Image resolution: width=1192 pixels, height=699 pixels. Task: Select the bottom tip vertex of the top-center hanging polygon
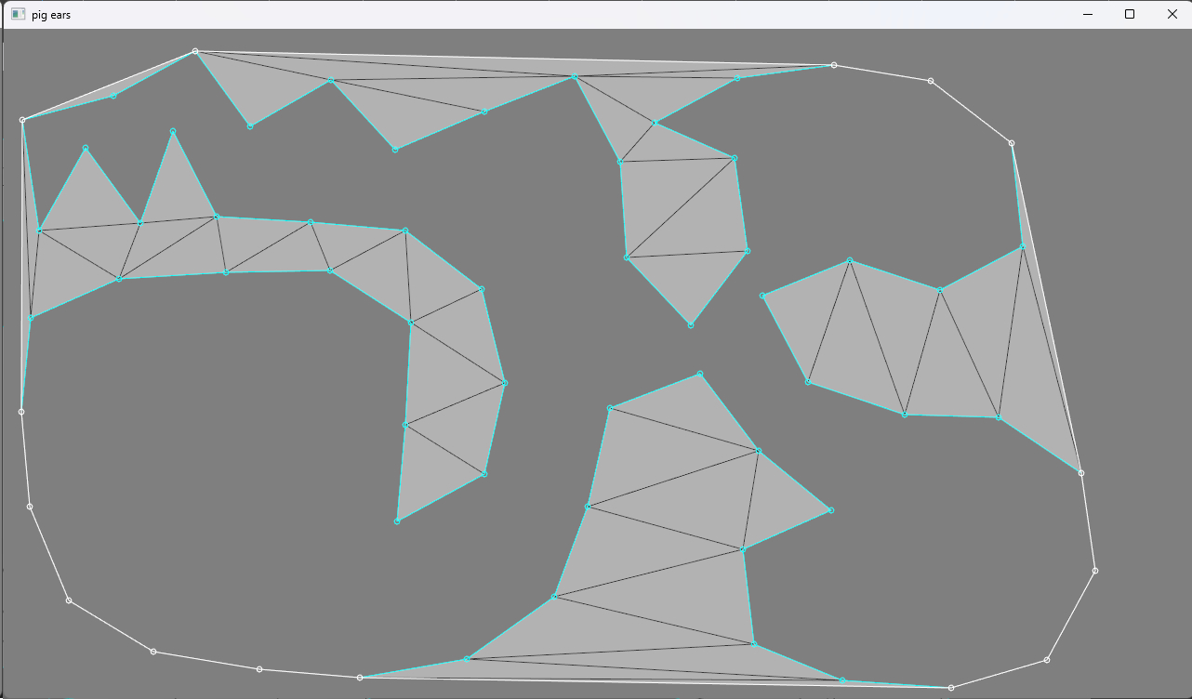[x=690, y=325]
